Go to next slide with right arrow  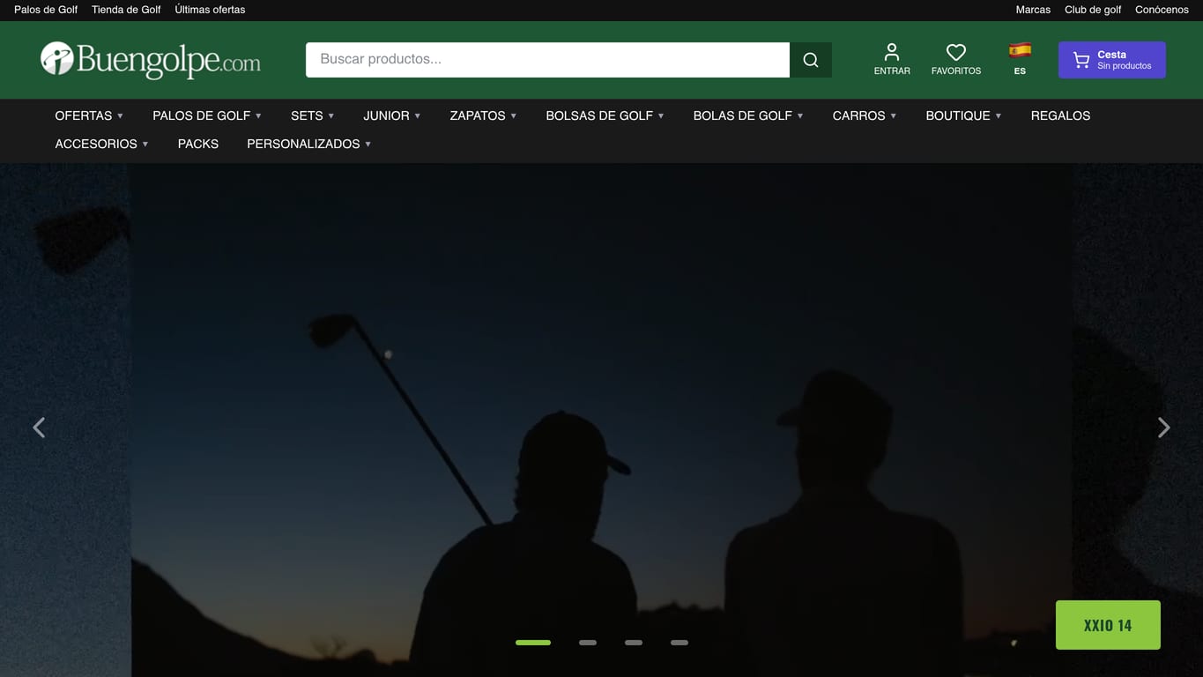pos(1163,428)
